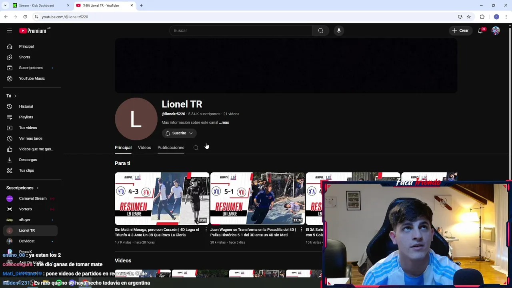
Task: Open video title 'Sin Mati ni Moraga'
Action: pyautogui.click(x=157, y=232)
